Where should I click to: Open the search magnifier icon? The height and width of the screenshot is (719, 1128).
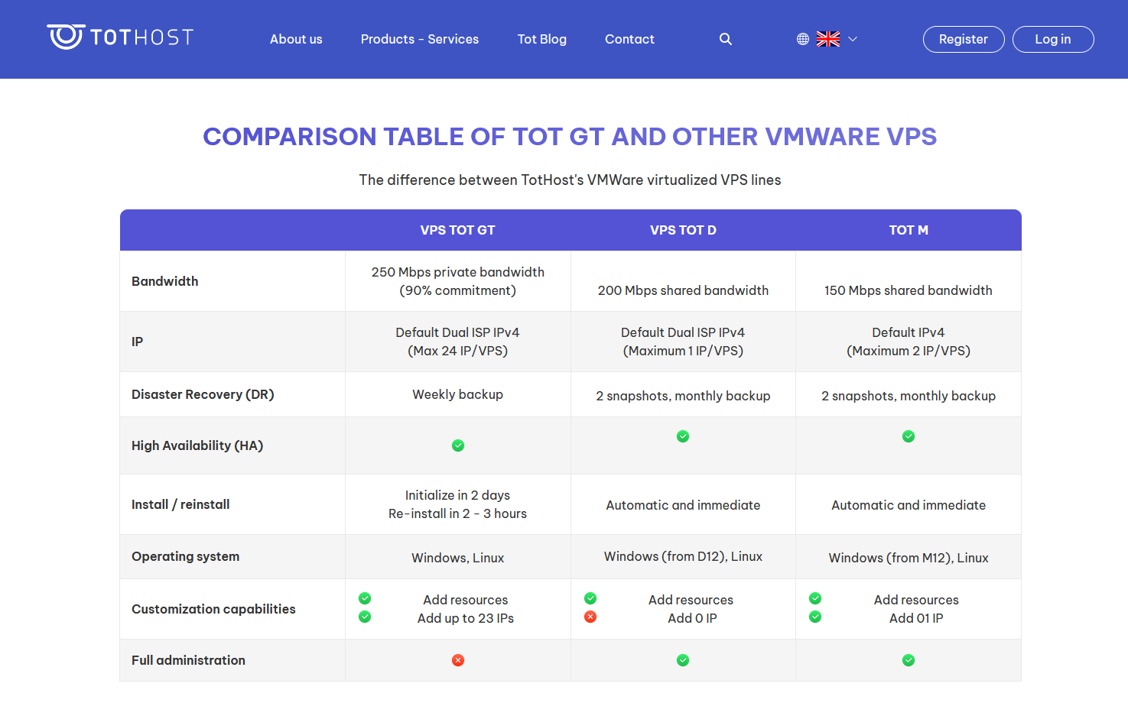click(x=726, y=39)
